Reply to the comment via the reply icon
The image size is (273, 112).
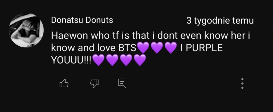click(x=122, y=83)
